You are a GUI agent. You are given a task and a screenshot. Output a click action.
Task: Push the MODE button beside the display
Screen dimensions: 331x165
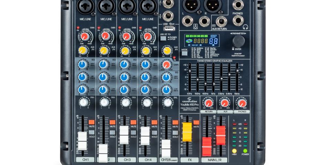click(184, 53)
